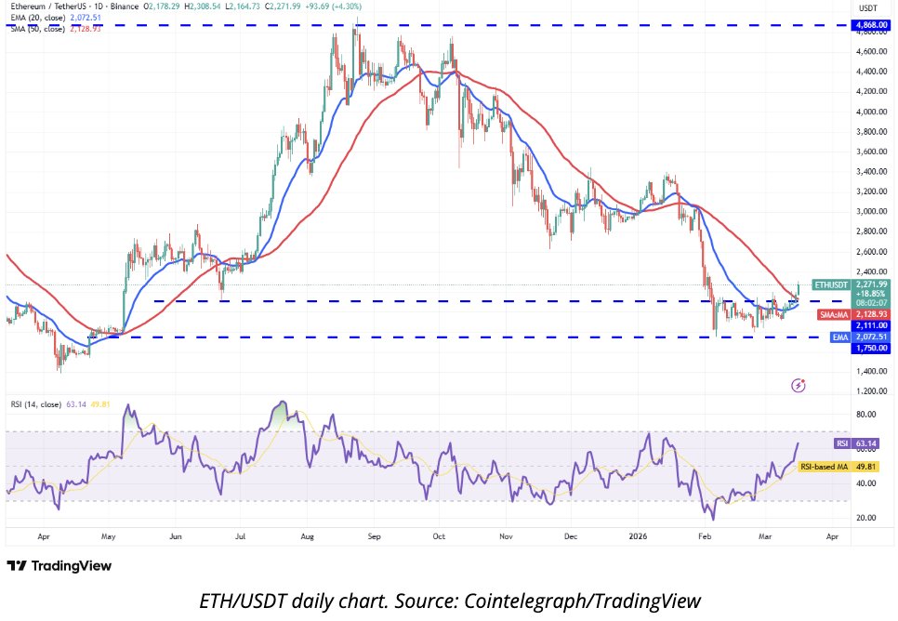Click the 20.00 RSI axis label
This screenshot has height=621, width=898.
866,518
